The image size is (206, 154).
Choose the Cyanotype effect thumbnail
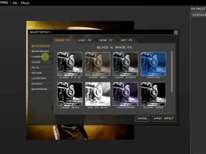(x=153, y=64)
